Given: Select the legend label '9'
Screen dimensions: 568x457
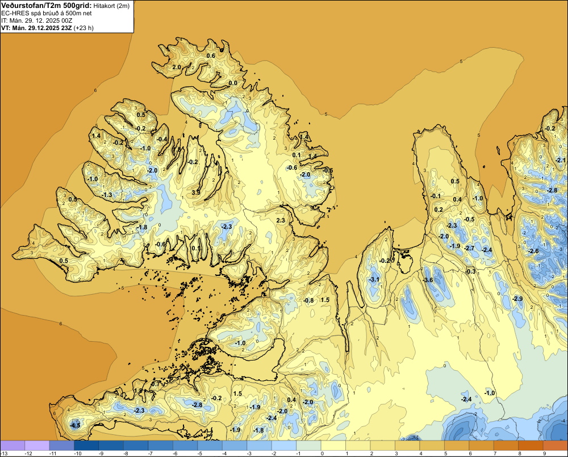Looking at the screenshot, I should 545,454.
